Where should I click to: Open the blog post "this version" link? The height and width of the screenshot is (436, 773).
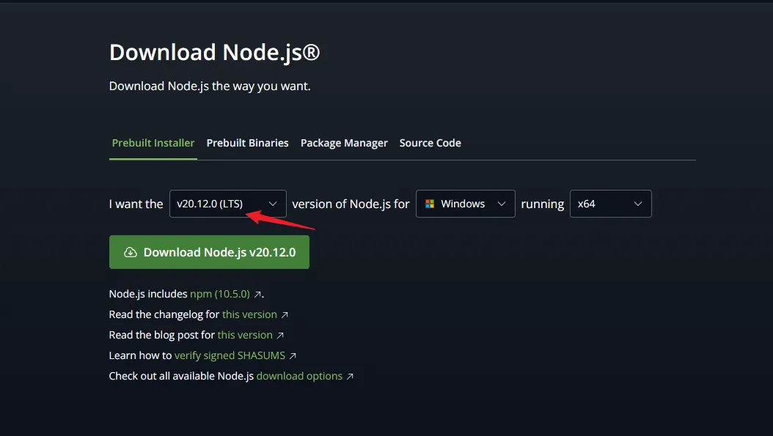click(245, 335)
